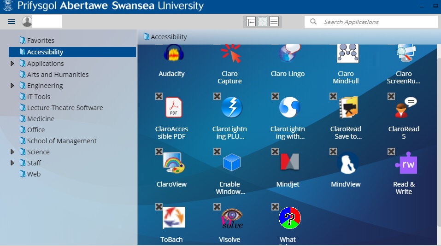The width and height of the screenshot is (441, 246).
Task: Expand the Applications folder tree
Action: tap(12, 64)
